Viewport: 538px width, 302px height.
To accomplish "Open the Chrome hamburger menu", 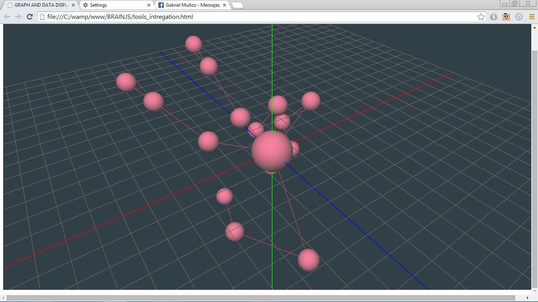I will (x=532, y=17).
